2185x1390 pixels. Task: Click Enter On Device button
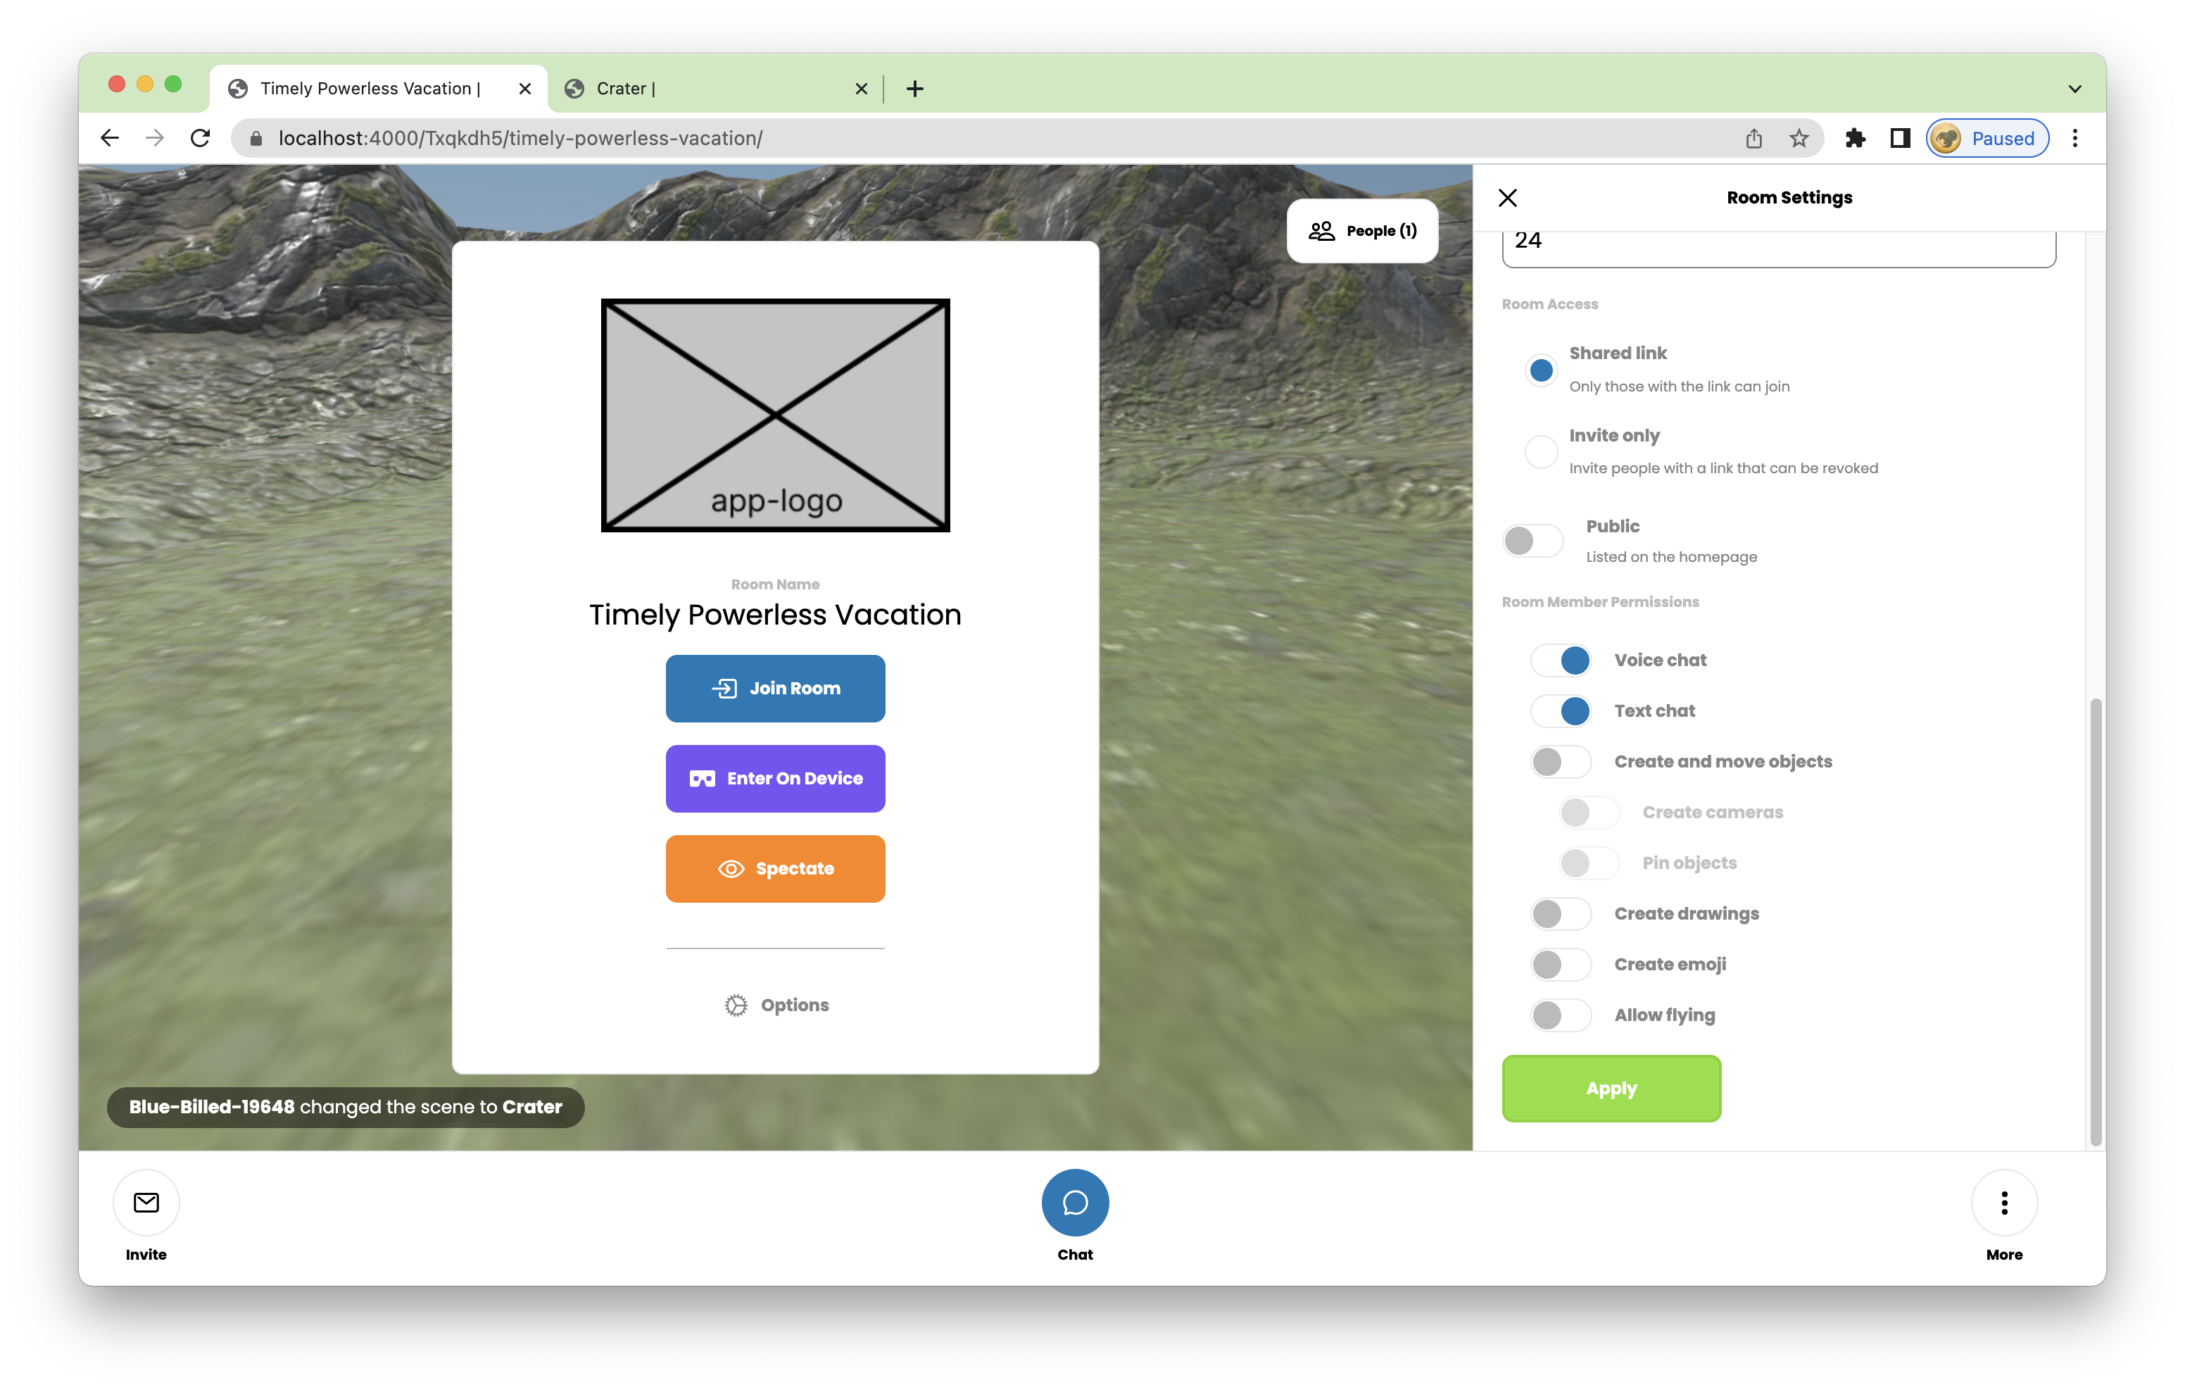coord(775,778)
